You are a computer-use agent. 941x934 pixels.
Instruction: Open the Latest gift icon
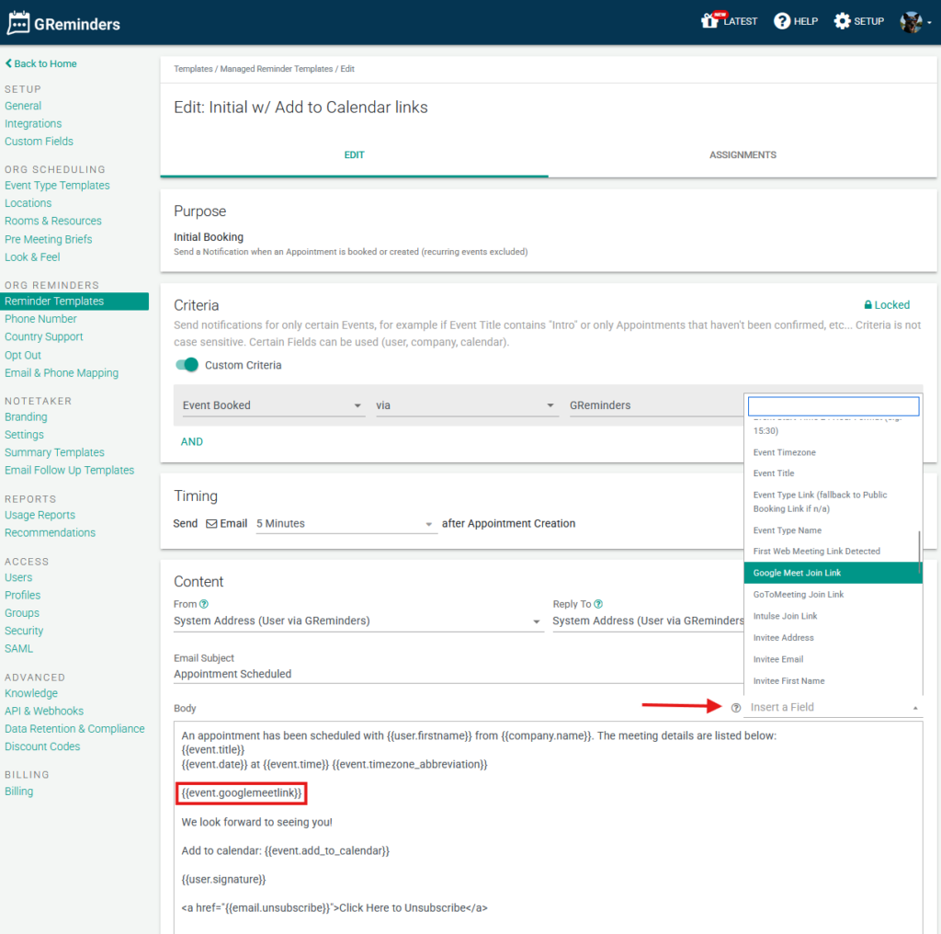tap(709, 21)
